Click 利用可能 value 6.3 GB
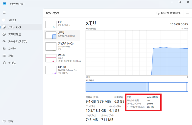The image size is (192, 125). [119, 101]
